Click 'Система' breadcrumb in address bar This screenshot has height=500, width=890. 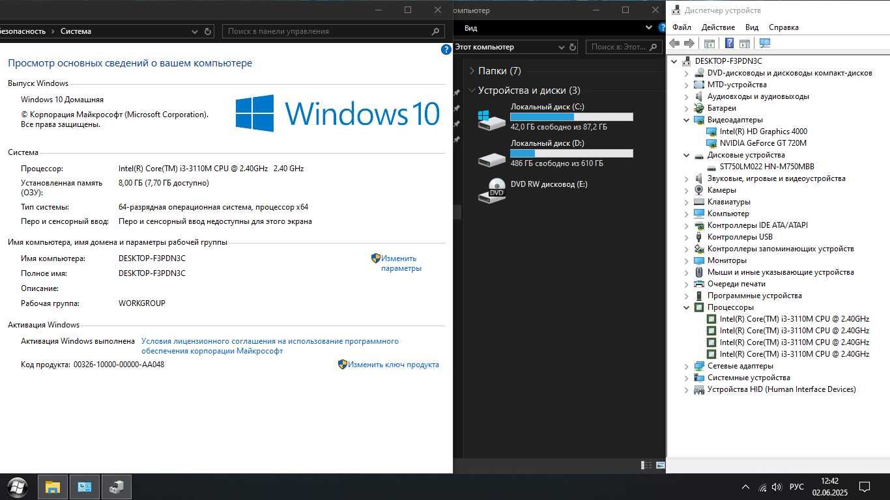(x=76, y=31)
